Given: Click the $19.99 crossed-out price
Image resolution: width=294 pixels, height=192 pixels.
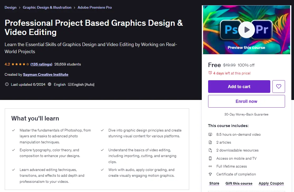Looking at the screenshot, I should coord(229,65).
